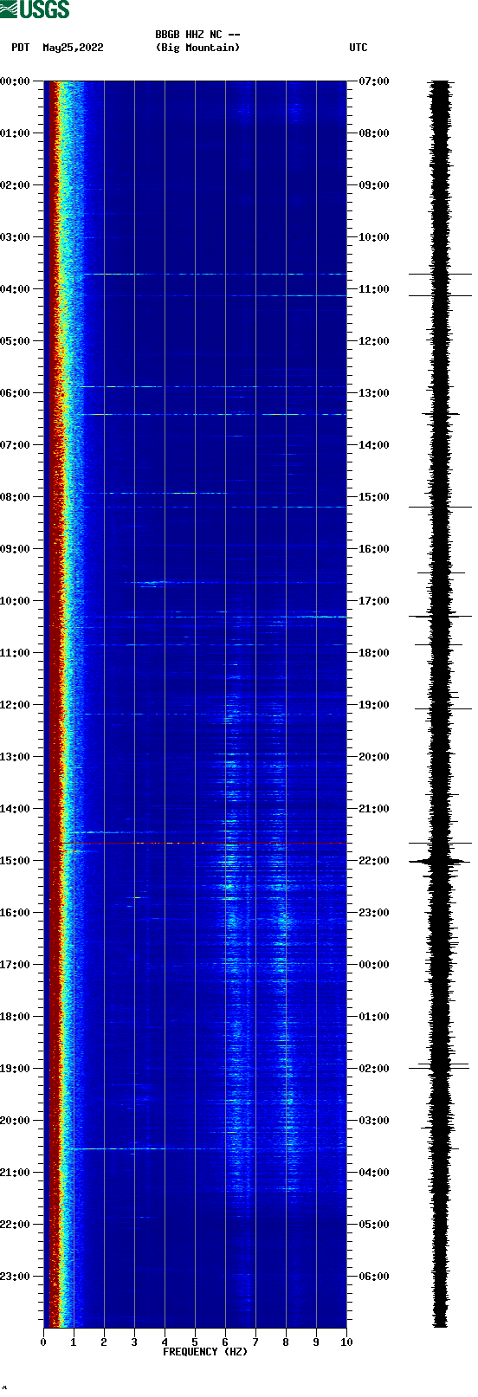Click the 00:00 UTC time label

pos(374,965)
